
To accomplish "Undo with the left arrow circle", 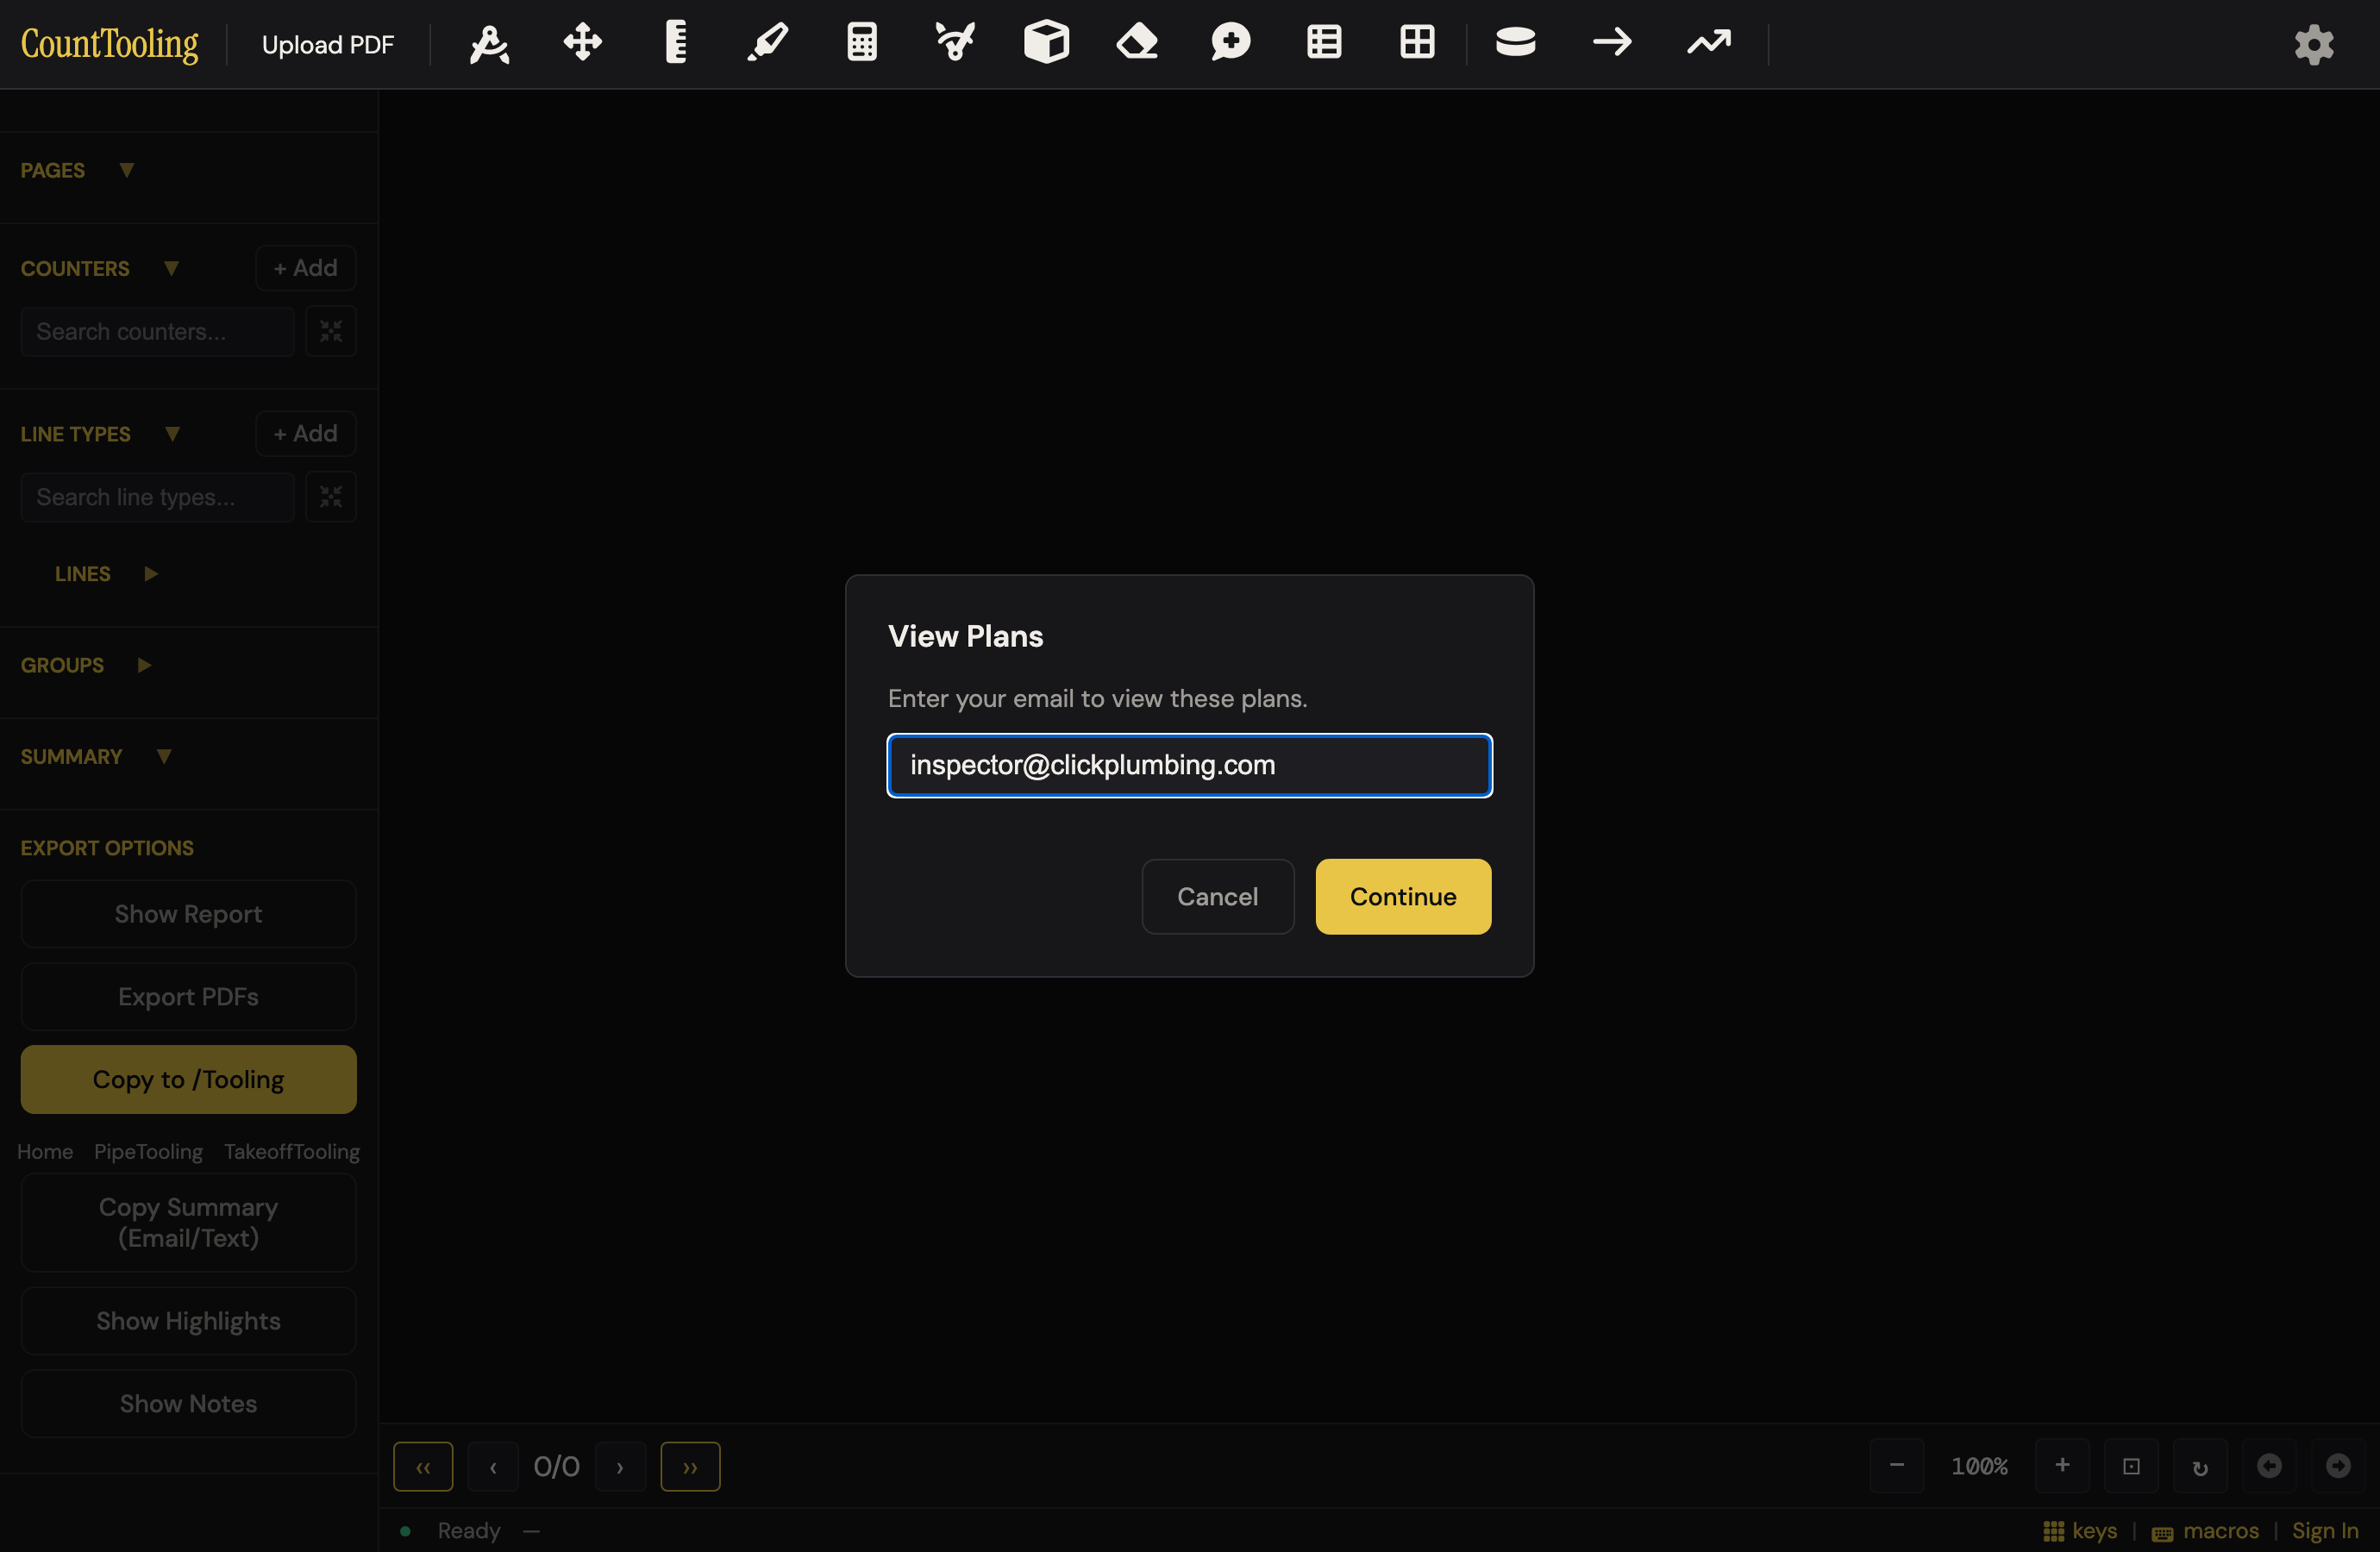I will (2269, 1466).
